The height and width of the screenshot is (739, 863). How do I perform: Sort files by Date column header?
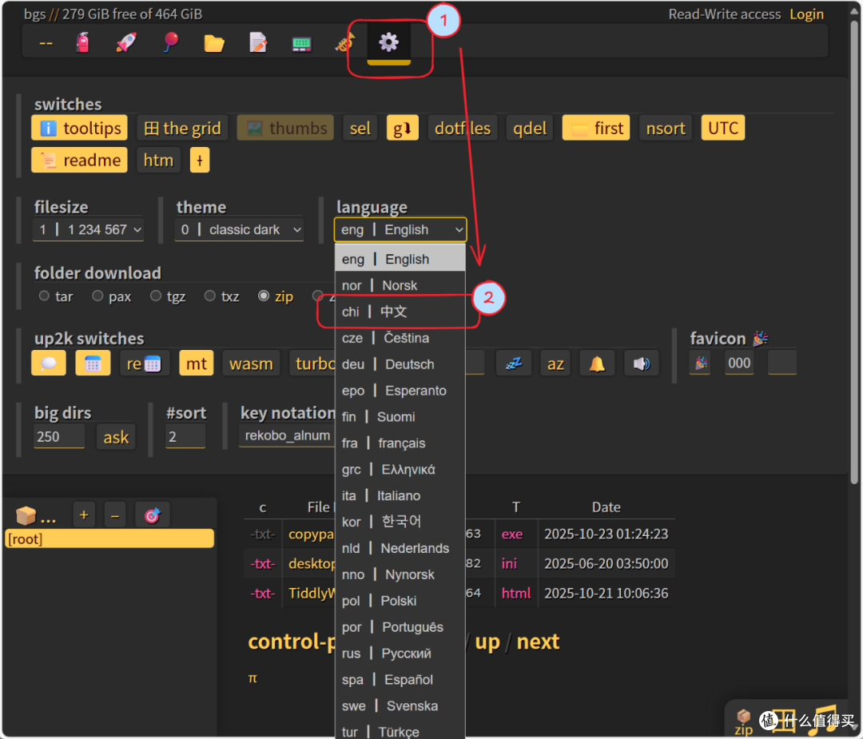[606, 507]
